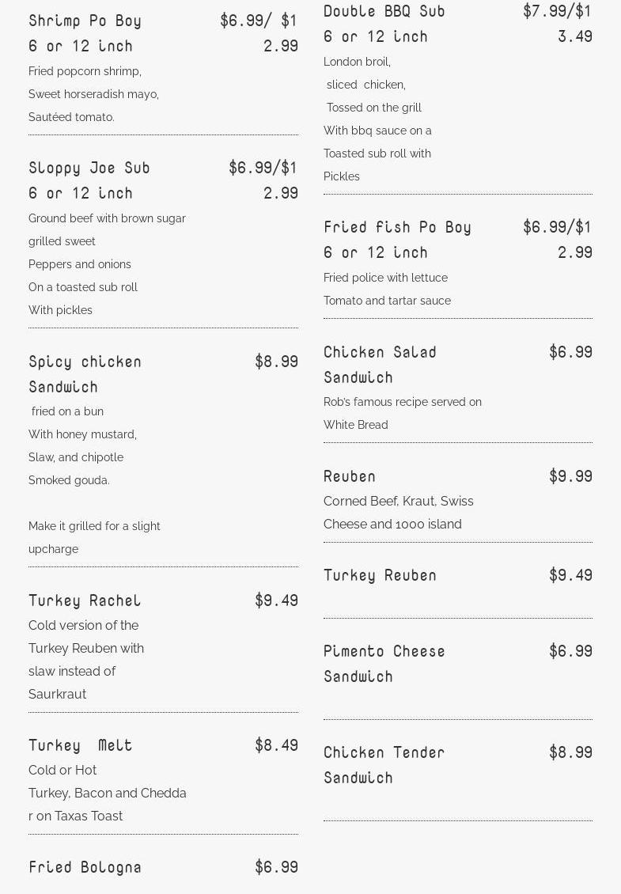Select the Fried Bologna item title
Image resolution: width=621 pixels, height=894 pixels.
coord(85,867)
